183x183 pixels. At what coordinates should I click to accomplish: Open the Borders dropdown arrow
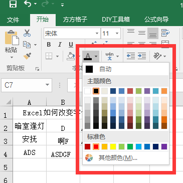(57, 56)
